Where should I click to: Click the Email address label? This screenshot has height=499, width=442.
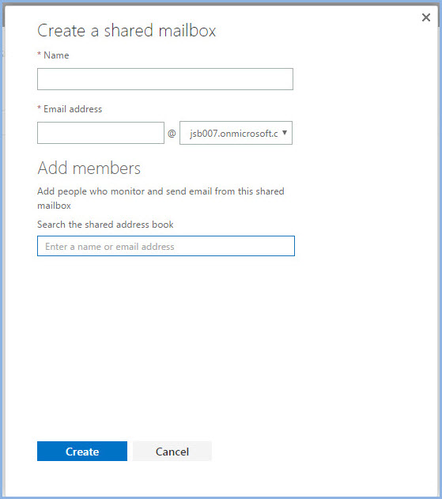(73, 109)
